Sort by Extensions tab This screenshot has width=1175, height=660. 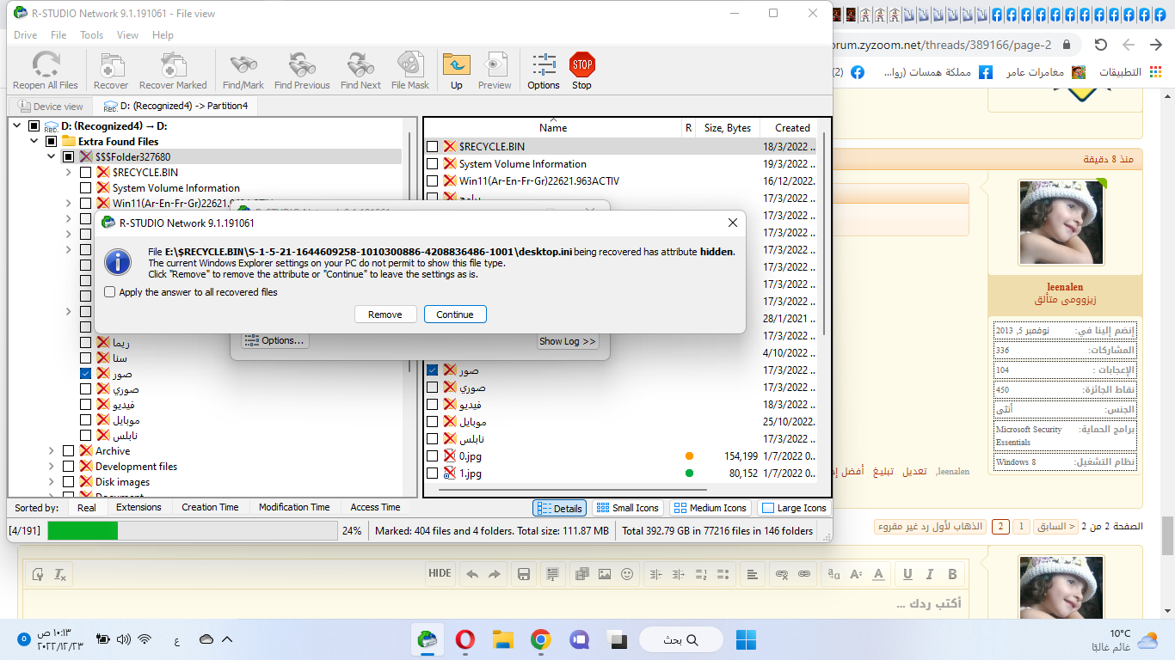point(138,507)
